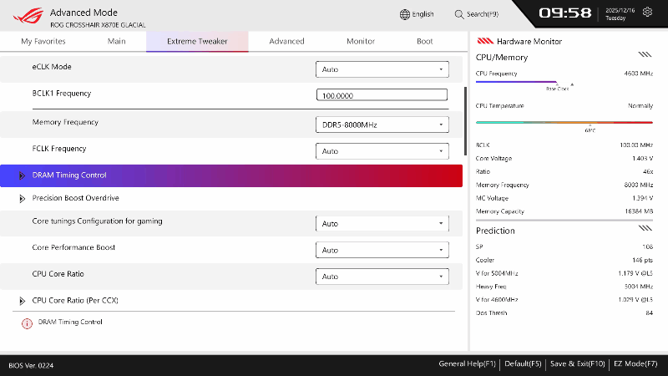Switch to the Advanced tab
This screenshot has height=376, width=668.
click(x=286, y=41)
